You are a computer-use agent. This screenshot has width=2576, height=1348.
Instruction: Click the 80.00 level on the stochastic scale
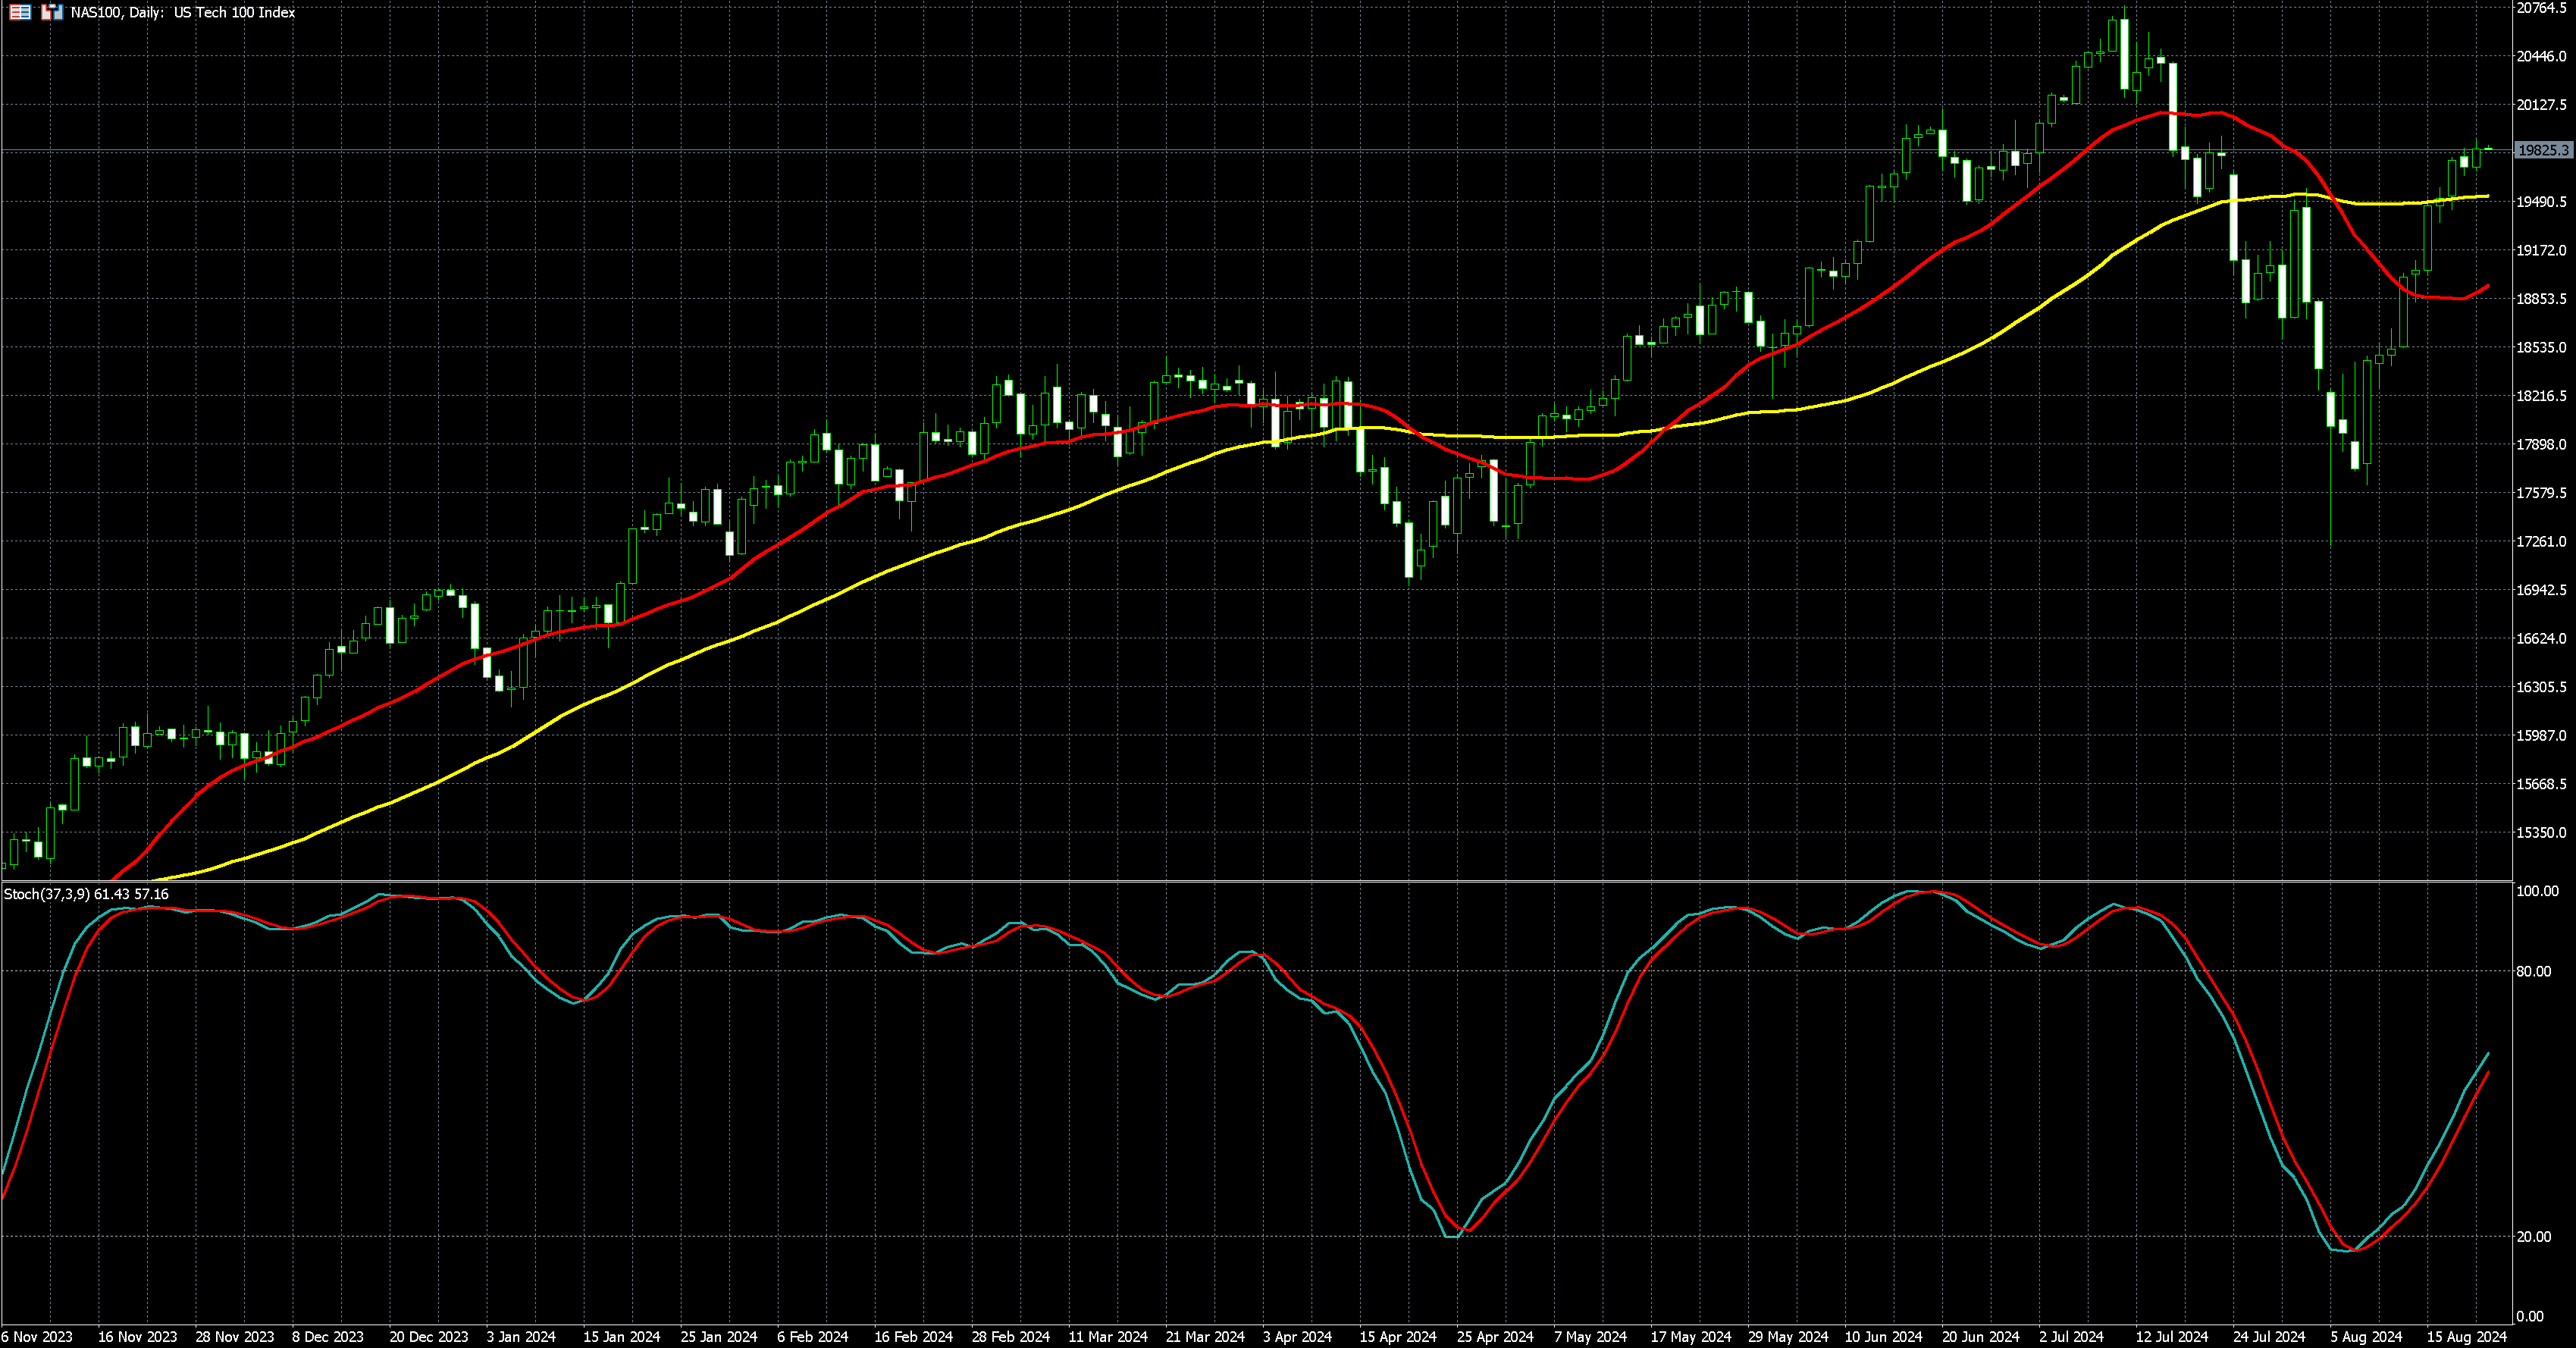[2533, 972]
